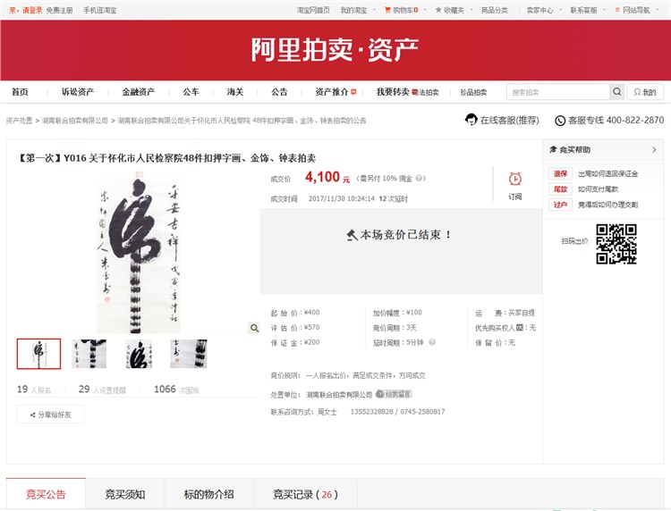Click the help icon beside 延时周期 5分钟
This screenshot has width=671, height=511.
coord(432,342)
